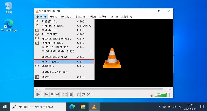Skip to next track button
Image resolution: width=207 pixels, height=111 pixels.
[x=57, y=94]
